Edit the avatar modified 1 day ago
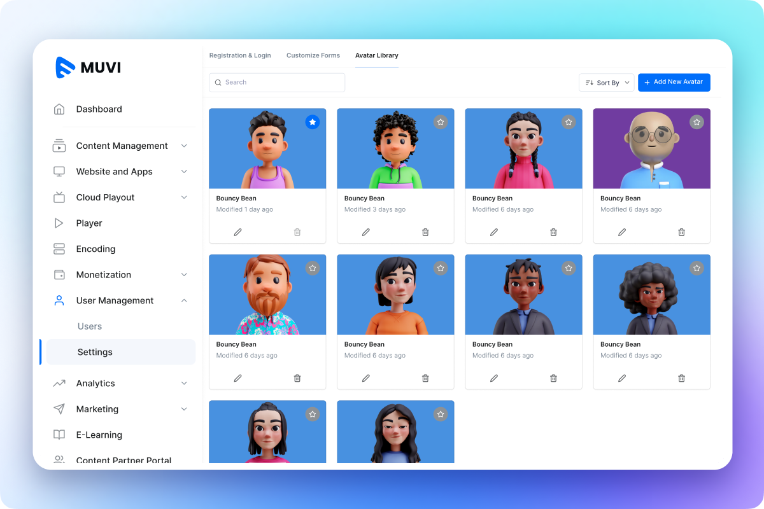 (238, 232)
